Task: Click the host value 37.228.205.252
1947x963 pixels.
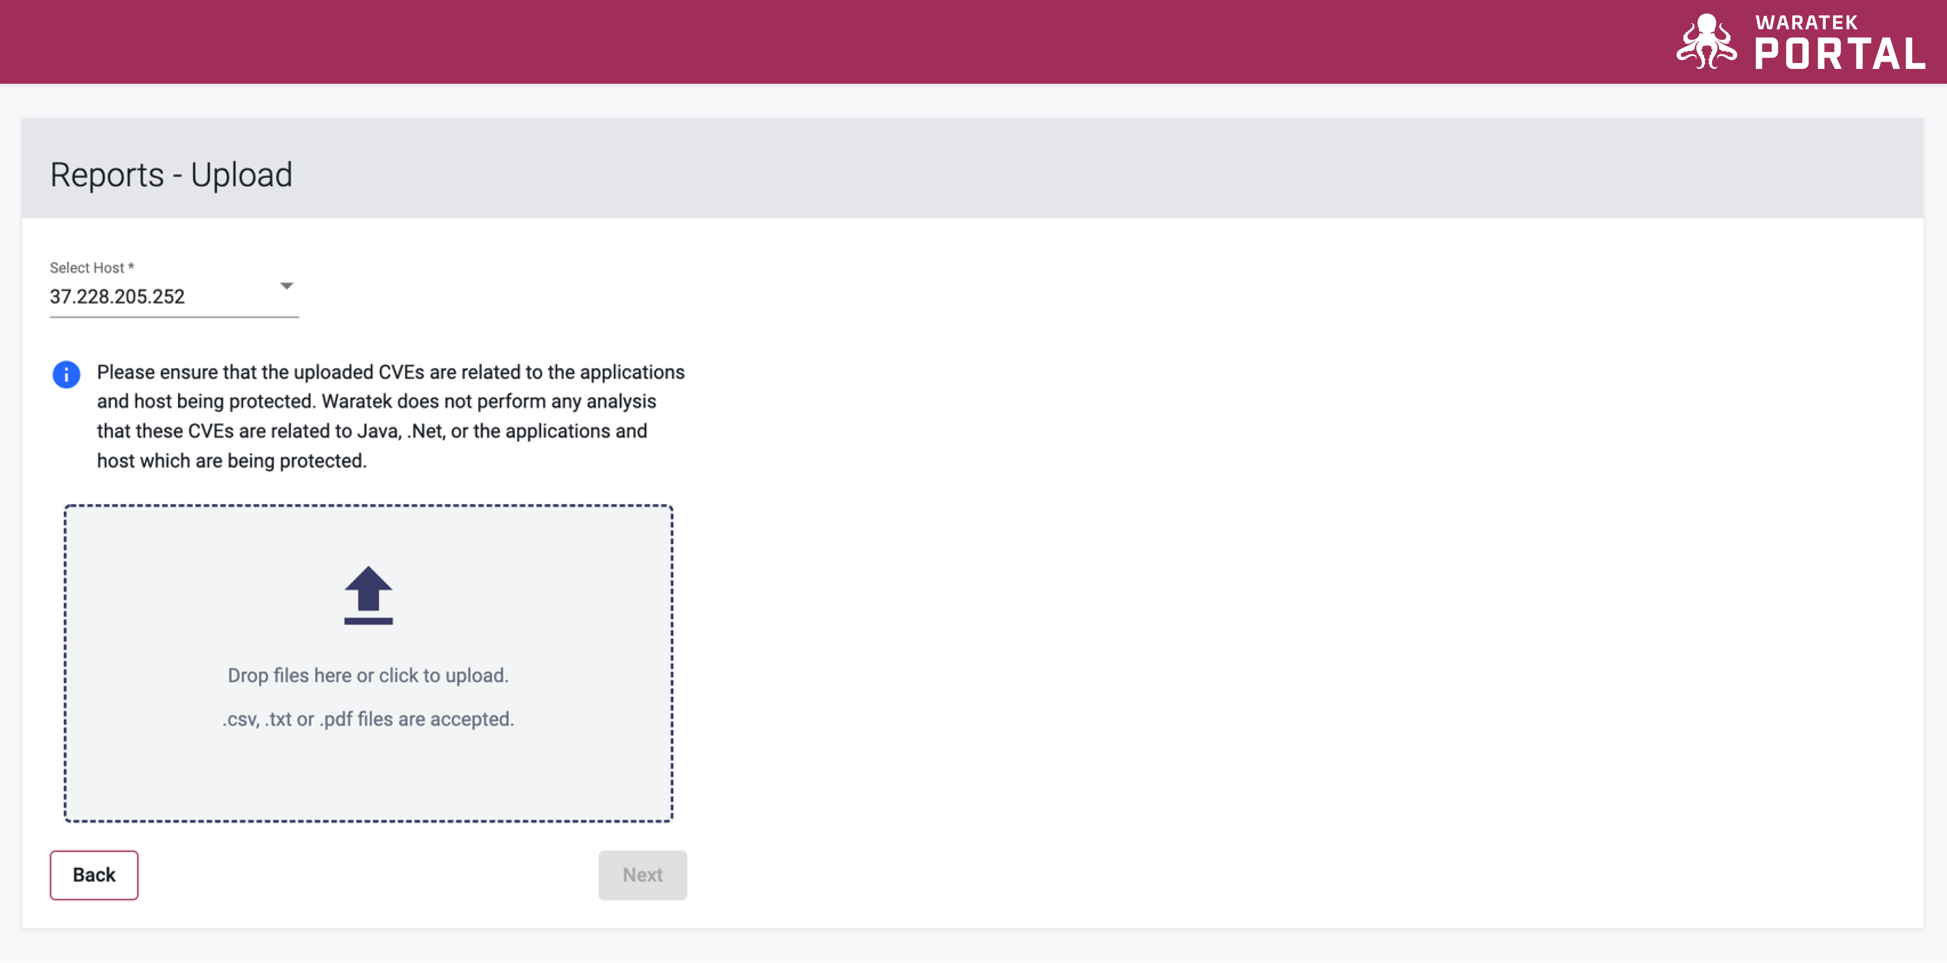Action: 117,297
